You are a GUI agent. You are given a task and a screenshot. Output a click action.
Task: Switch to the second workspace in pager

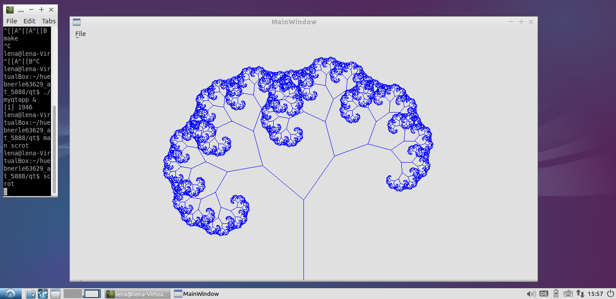pyautogui.click(x=92, y=294)
